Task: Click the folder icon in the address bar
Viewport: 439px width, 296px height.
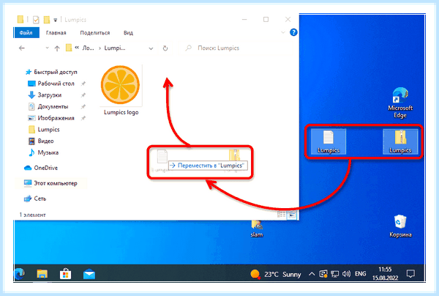Action: point(69,48)
